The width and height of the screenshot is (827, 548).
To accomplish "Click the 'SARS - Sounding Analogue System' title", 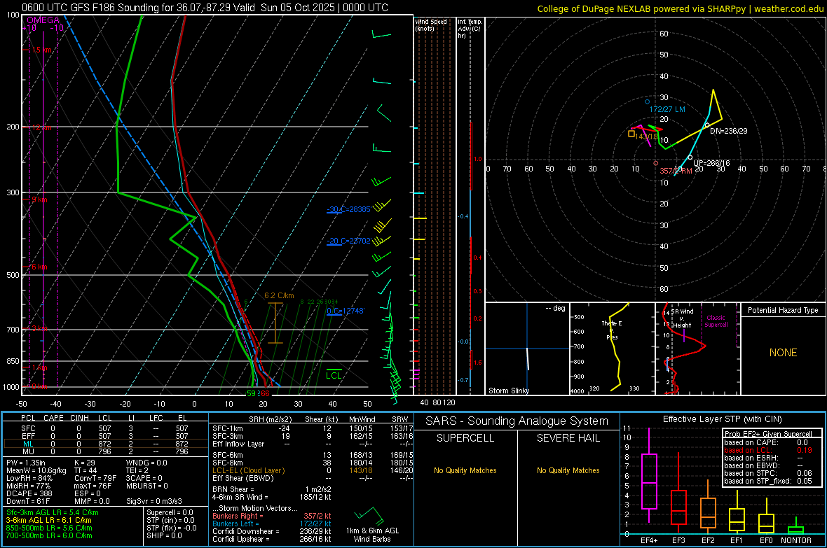I will coord(517,421).
